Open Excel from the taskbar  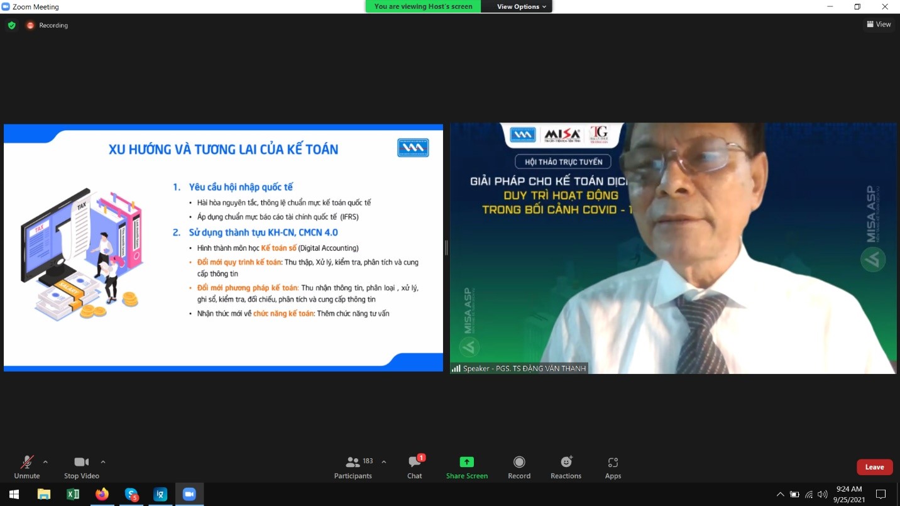73,494
